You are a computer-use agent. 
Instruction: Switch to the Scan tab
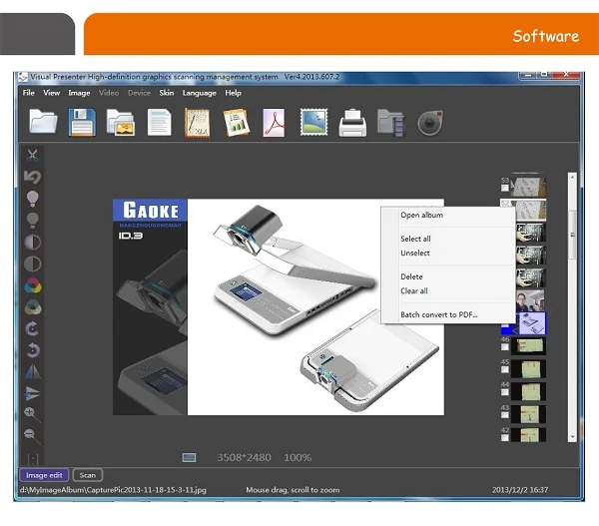pyautogui.click(x=88, y=475)
